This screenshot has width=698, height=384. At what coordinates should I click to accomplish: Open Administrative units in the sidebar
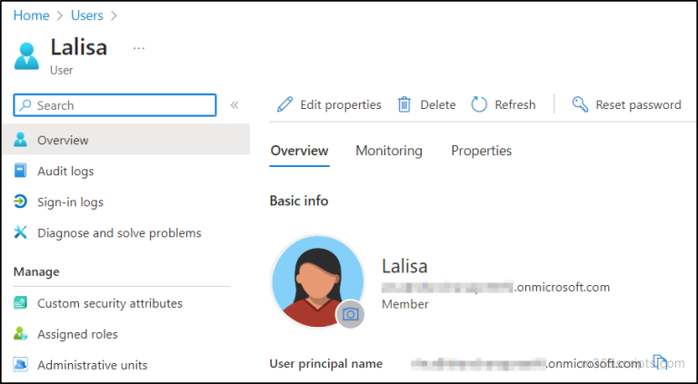click(92, 365)
